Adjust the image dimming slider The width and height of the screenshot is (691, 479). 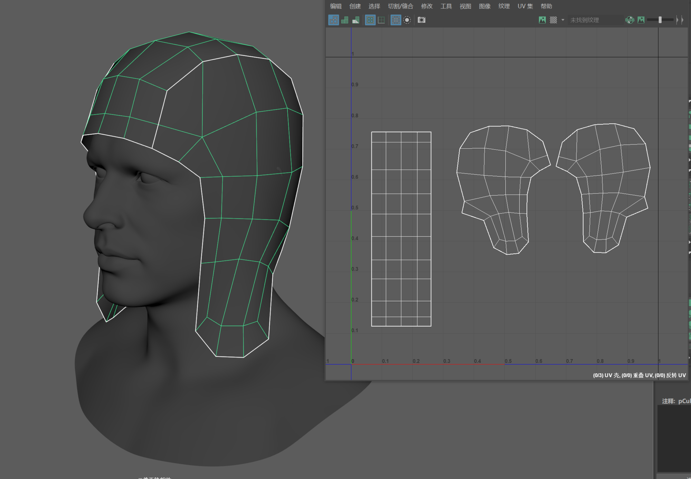(660, 20)
